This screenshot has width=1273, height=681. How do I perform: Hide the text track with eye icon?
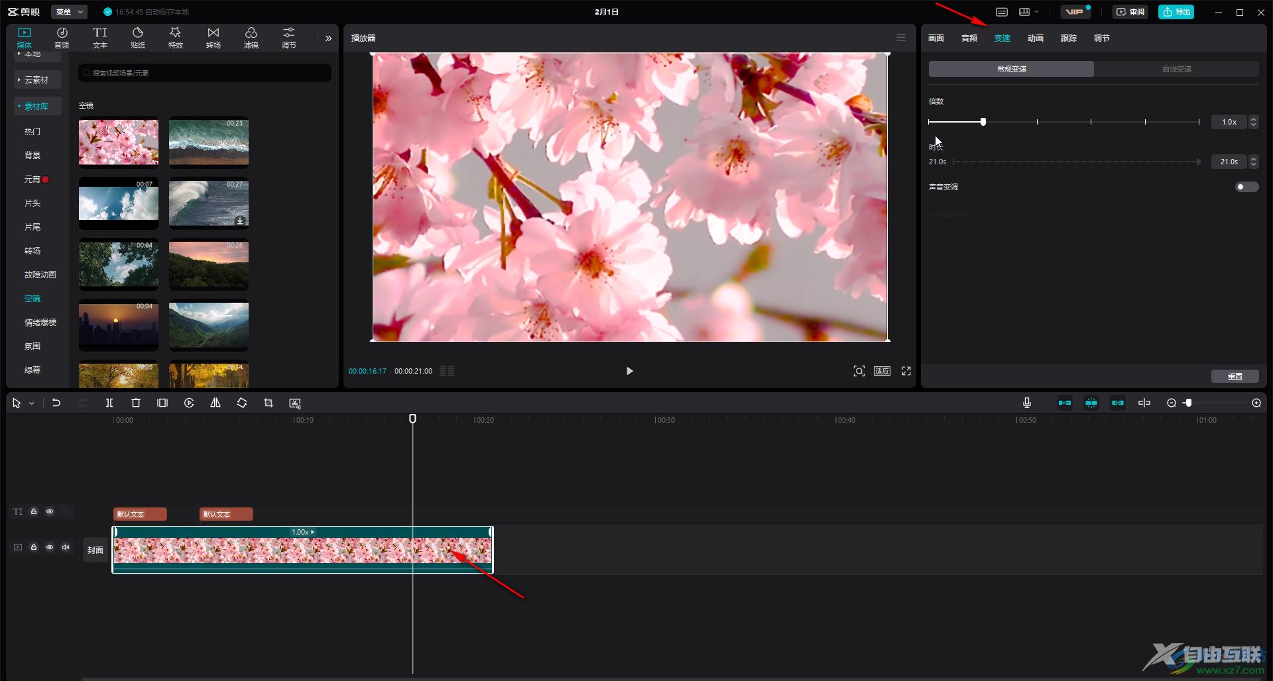pos(50,511)
